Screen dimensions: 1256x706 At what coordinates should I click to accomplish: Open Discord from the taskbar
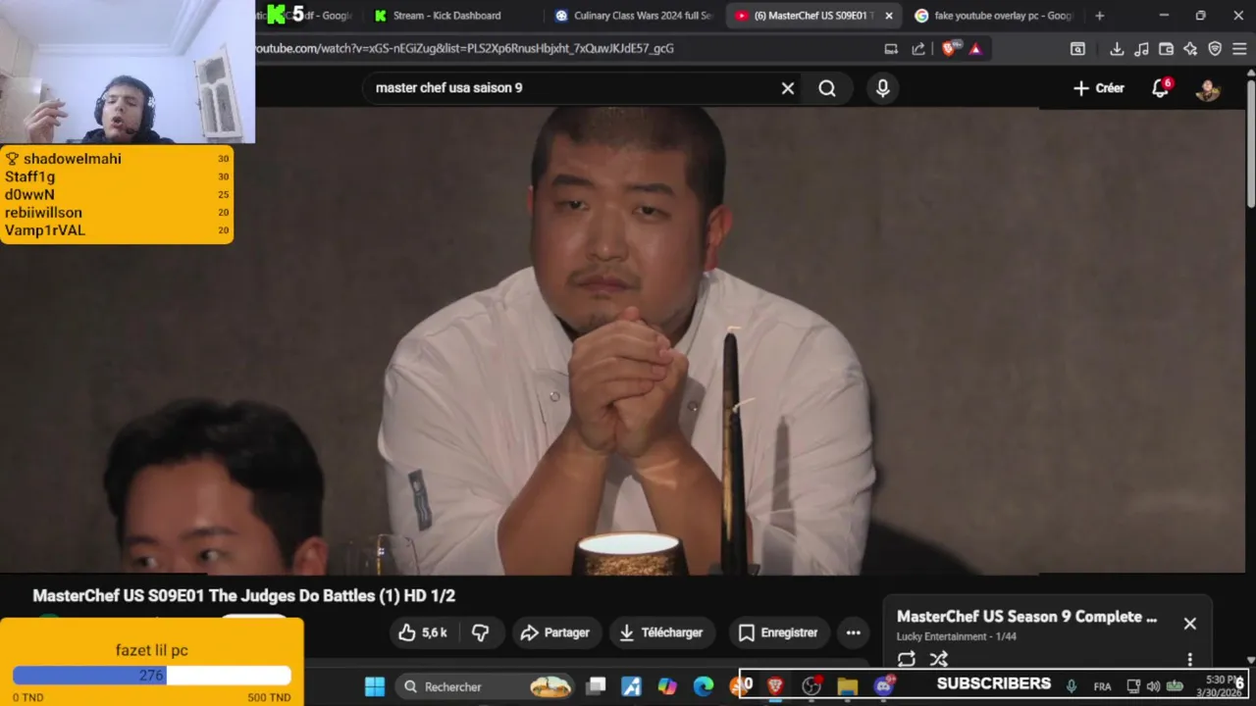[883, 686]
